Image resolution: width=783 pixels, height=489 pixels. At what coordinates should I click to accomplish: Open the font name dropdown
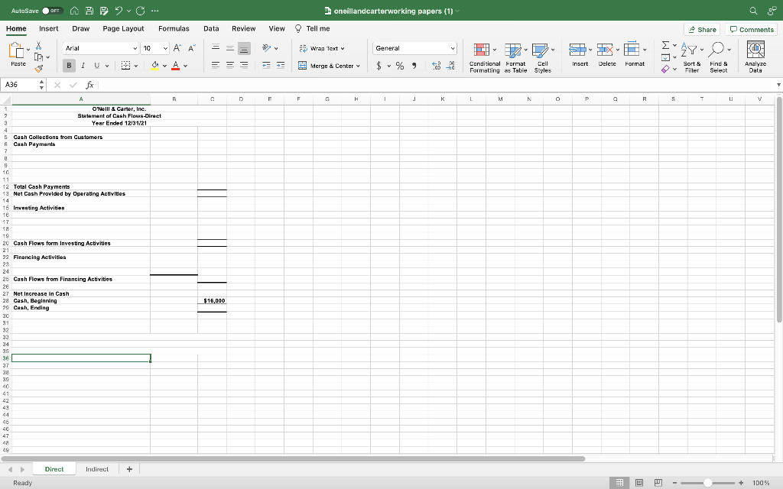click(x=135, y=48)
